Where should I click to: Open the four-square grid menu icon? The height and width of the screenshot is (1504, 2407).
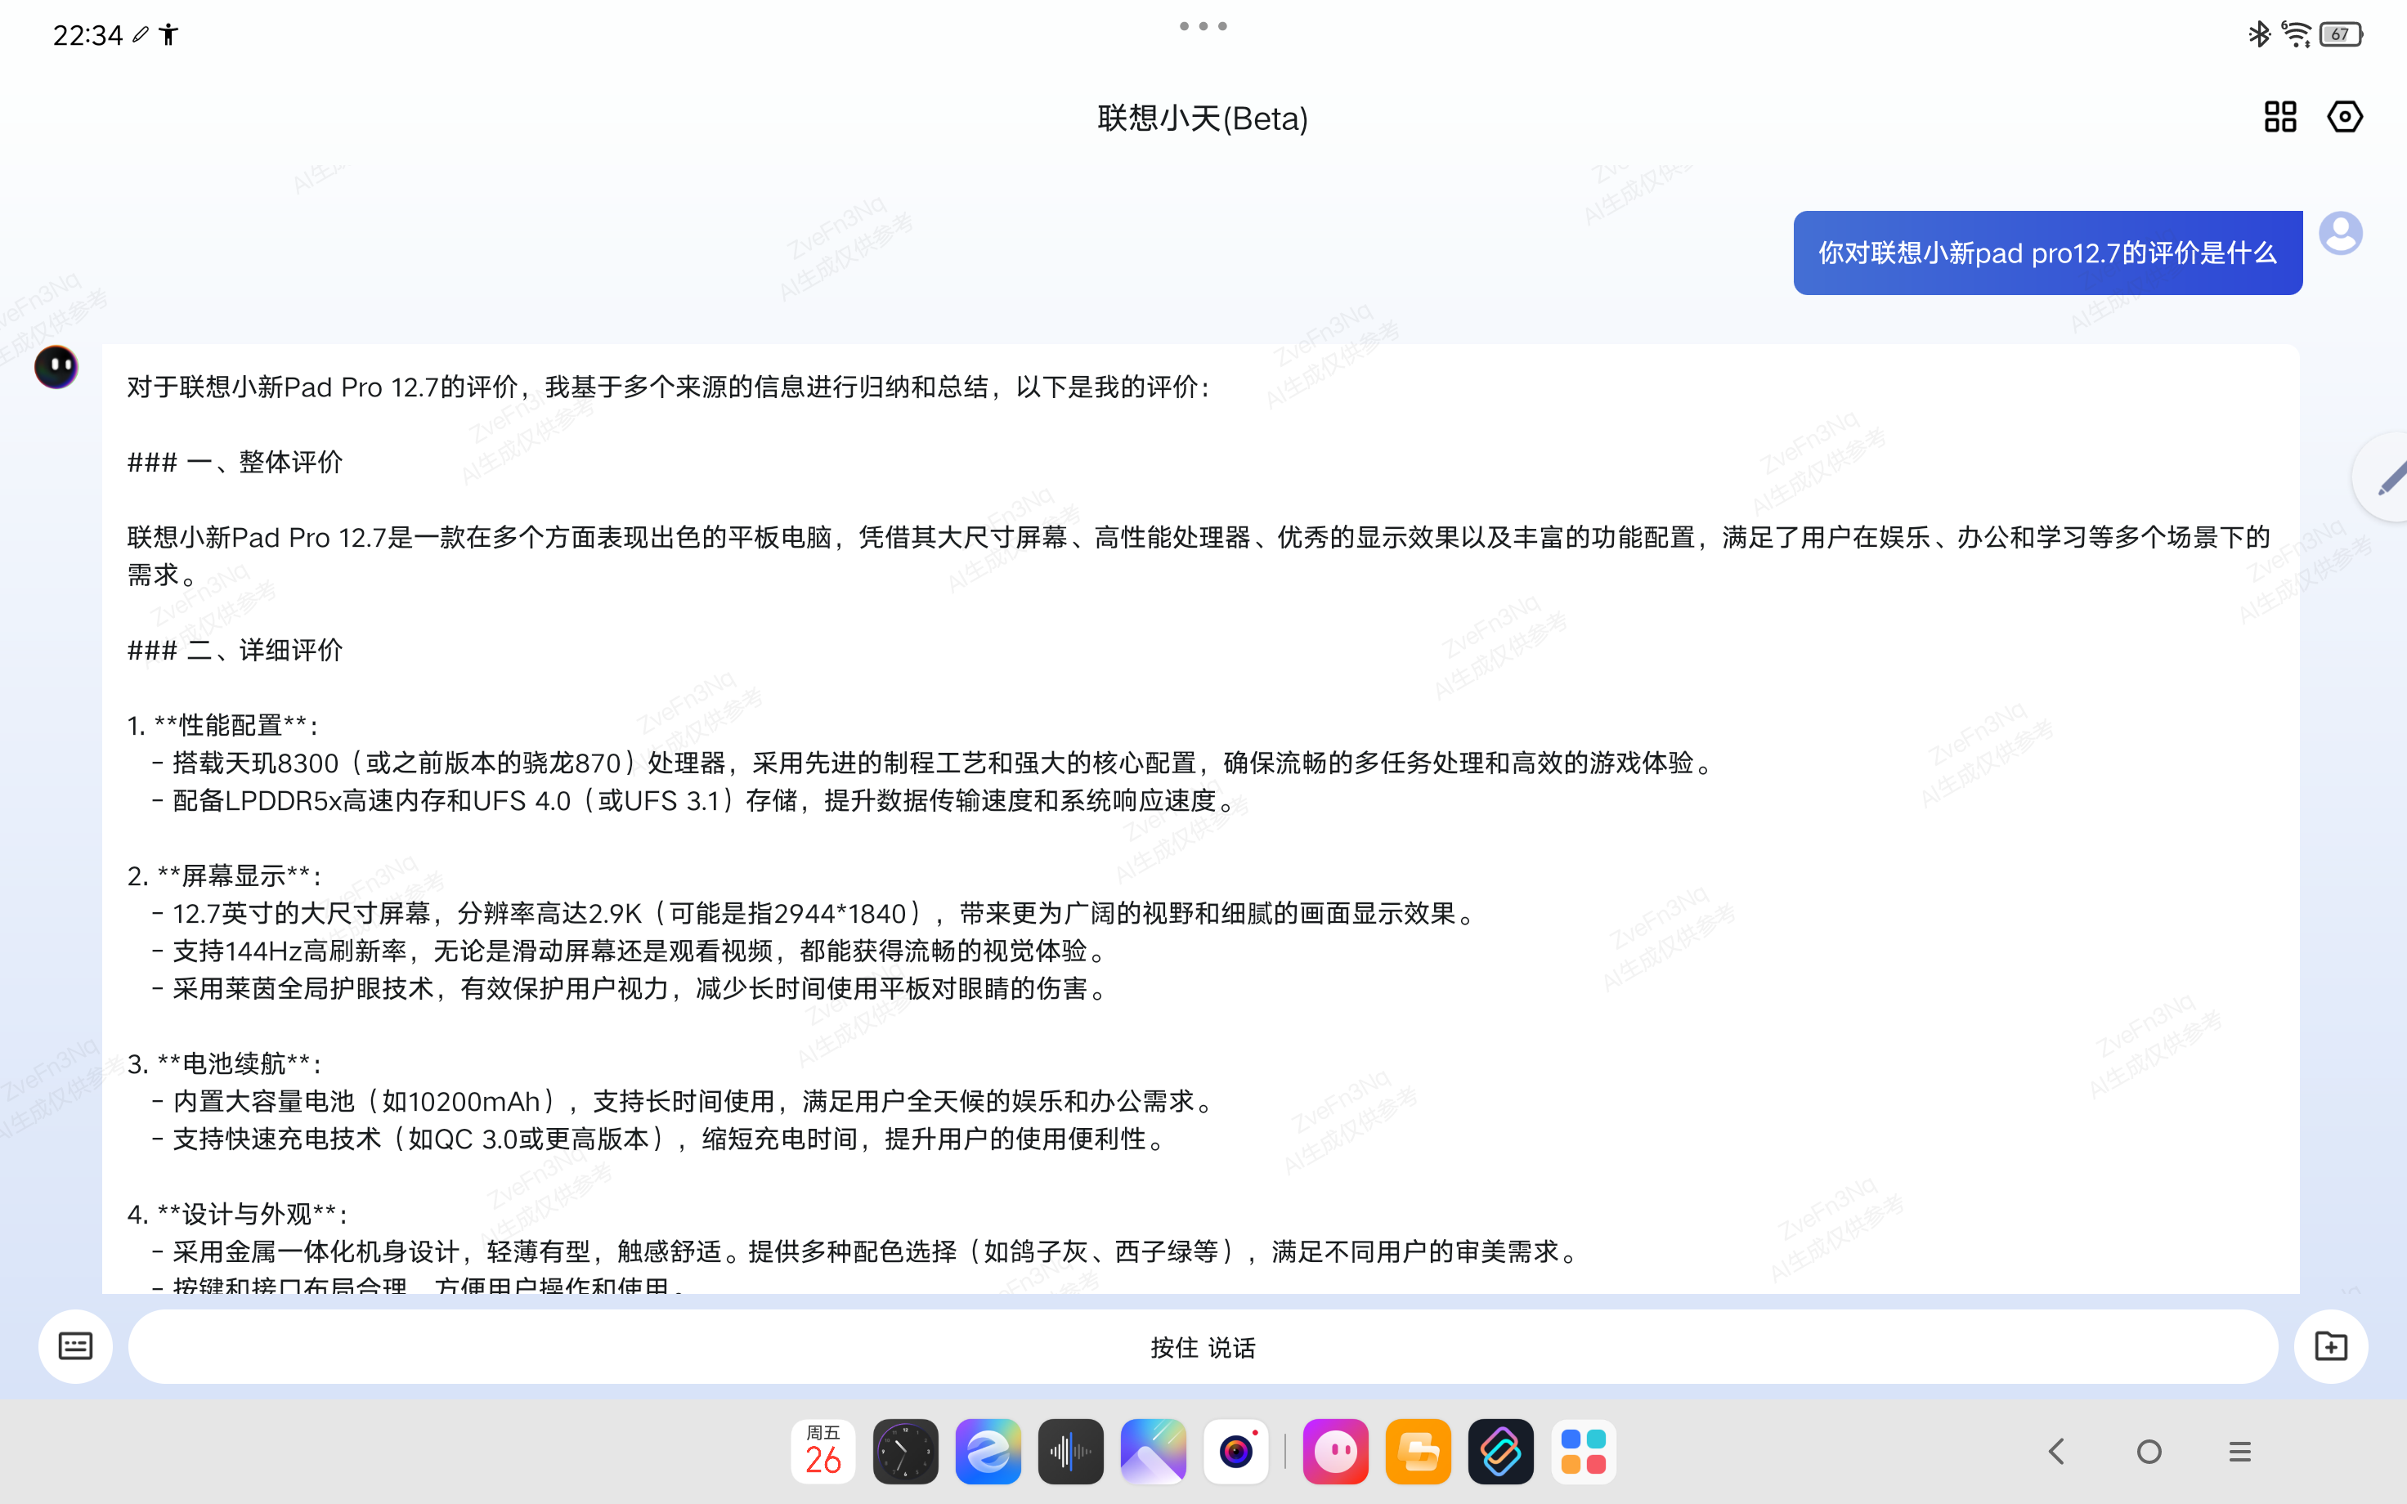(2279, 118)
